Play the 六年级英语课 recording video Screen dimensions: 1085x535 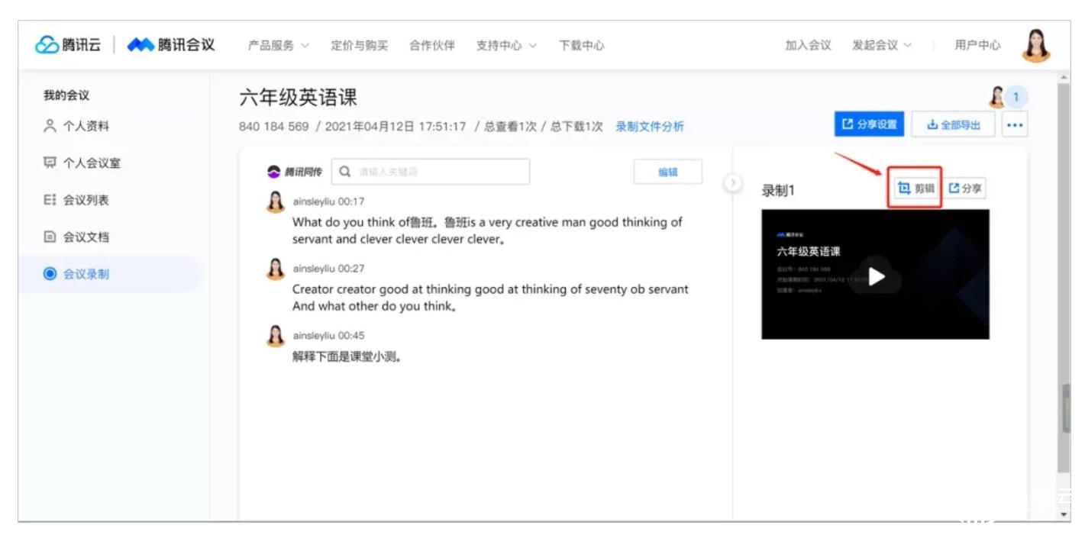click(x=877, y=276)
